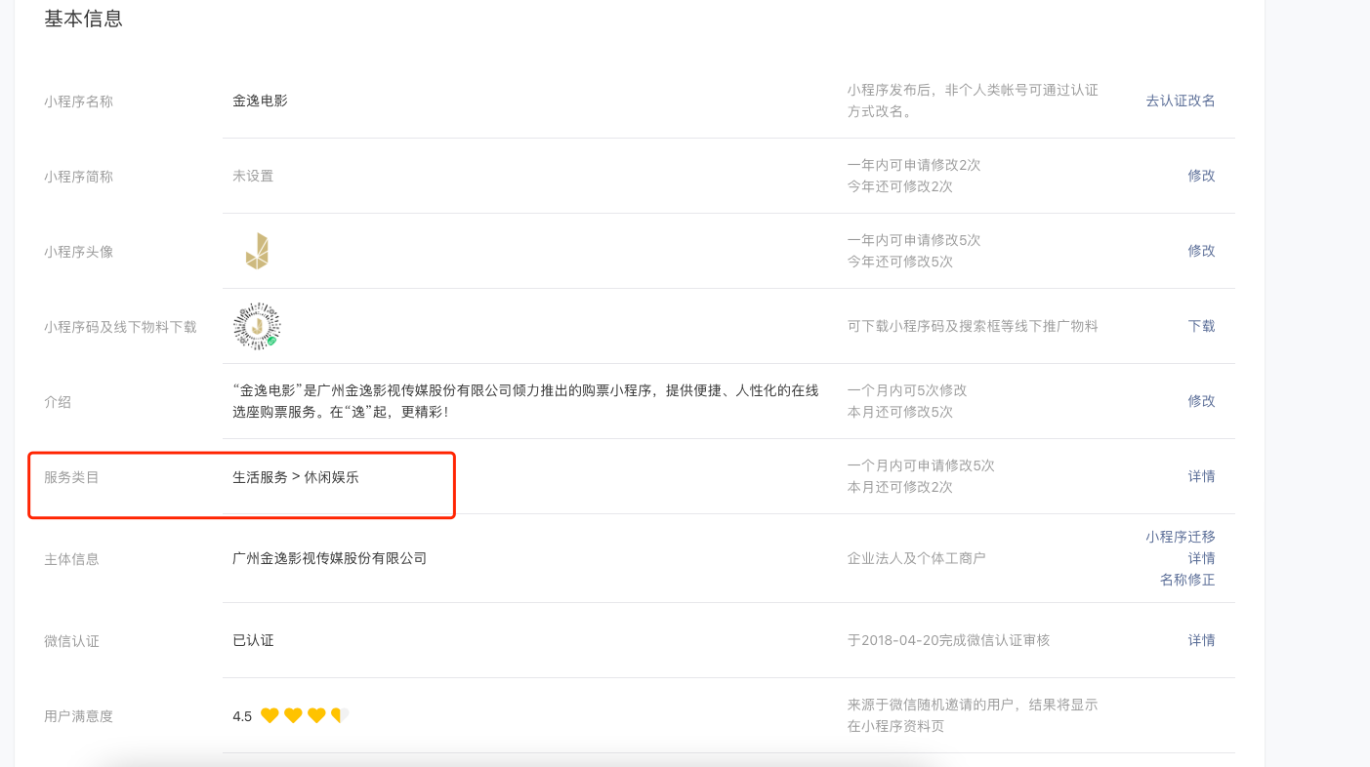Click the 一个月内可5次修改 note
The height and width of the screenshot is (767, 1370).
click(907, 390)
